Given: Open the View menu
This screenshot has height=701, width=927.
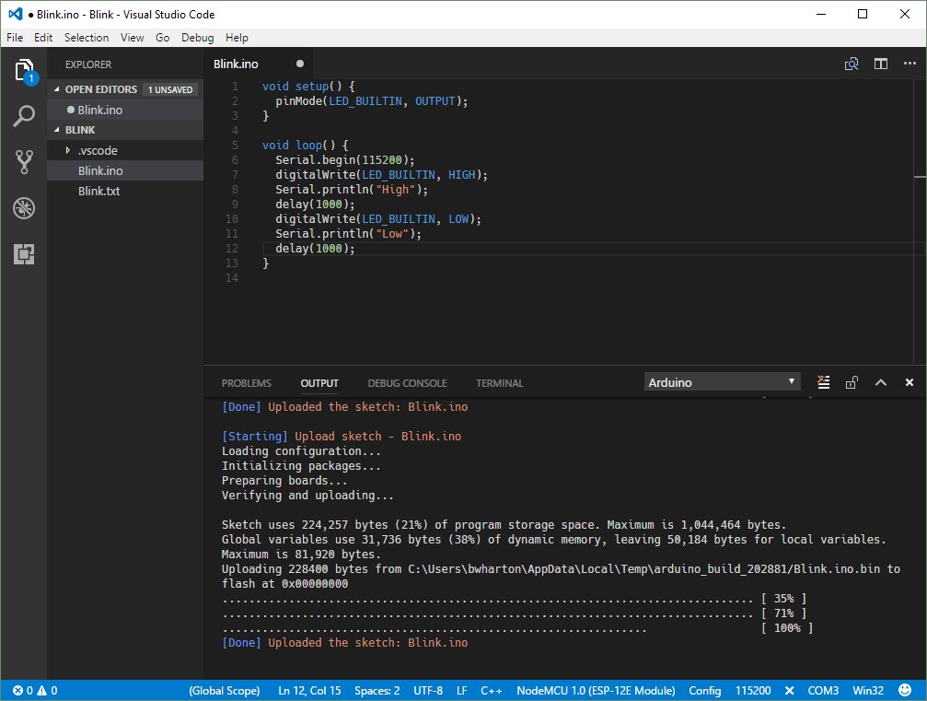Looking at the screenshot, I should point(132,37).
